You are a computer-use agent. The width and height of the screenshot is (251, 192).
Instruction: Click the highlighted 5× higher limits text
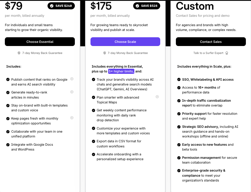click(121, 71)
